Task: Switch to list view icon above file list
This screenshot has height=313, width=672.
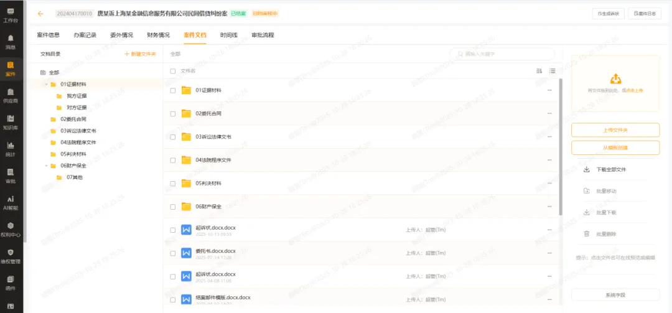Action: click(553, 71)
